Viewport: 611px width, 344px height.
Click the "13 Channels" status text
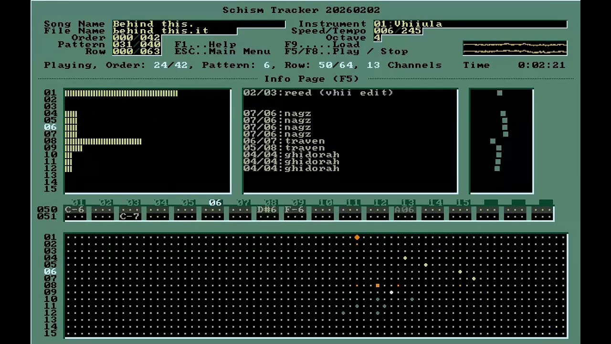tap(404, 65)
